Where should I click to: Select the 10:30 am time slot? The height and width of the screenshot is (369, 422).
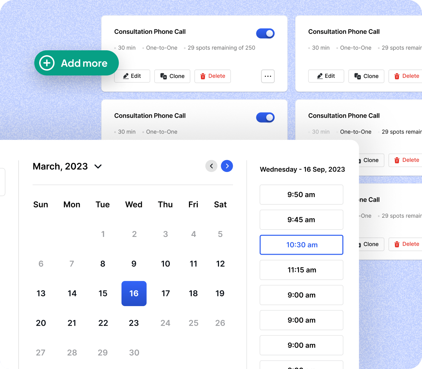[x=301, y=245]
